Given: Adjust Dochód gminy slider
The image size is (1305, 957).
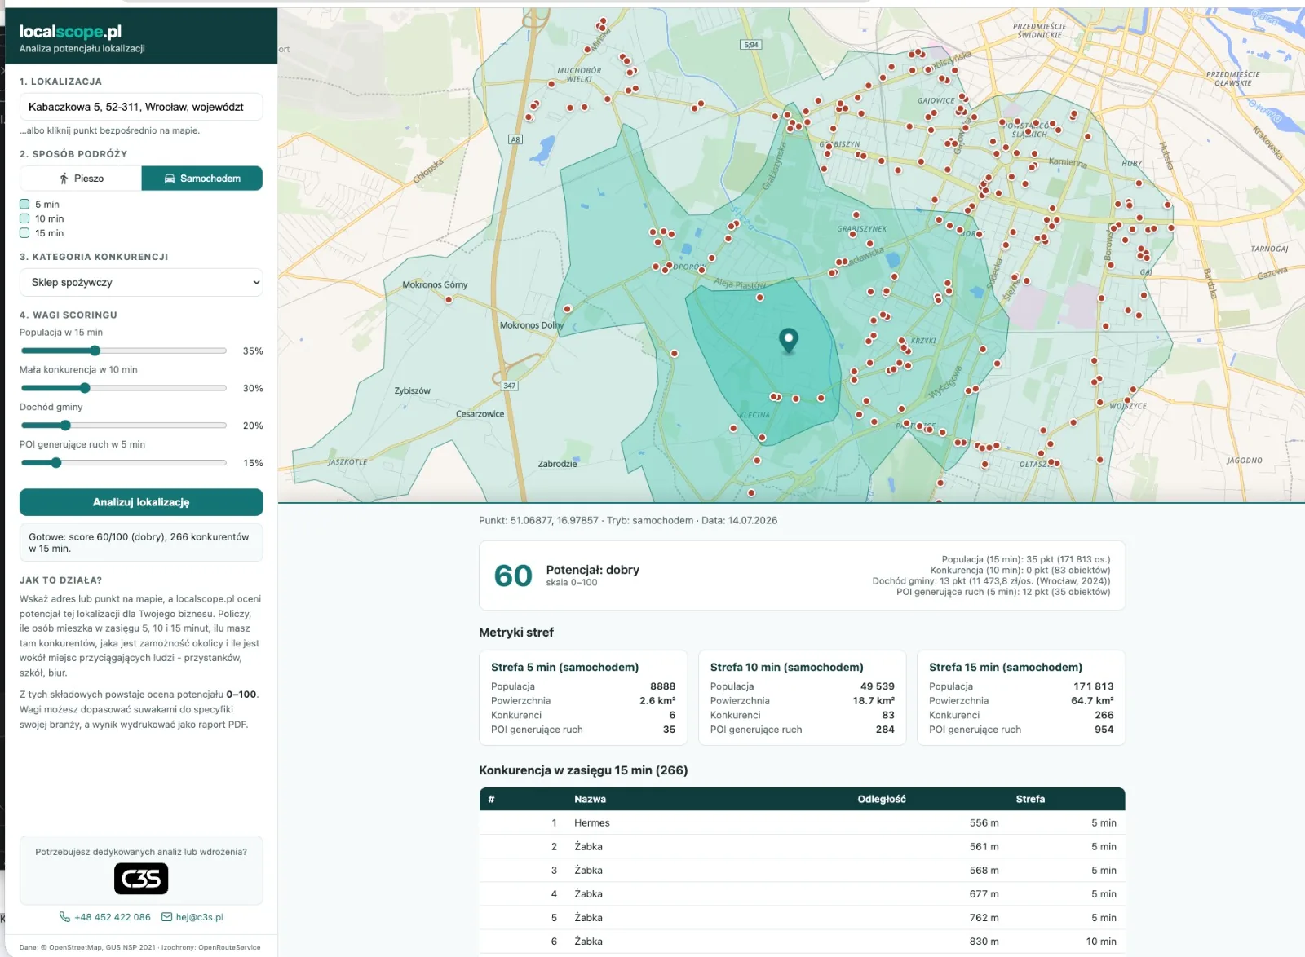Looking at the screenshot, I should pyautogui.click(x=123, y=426).
